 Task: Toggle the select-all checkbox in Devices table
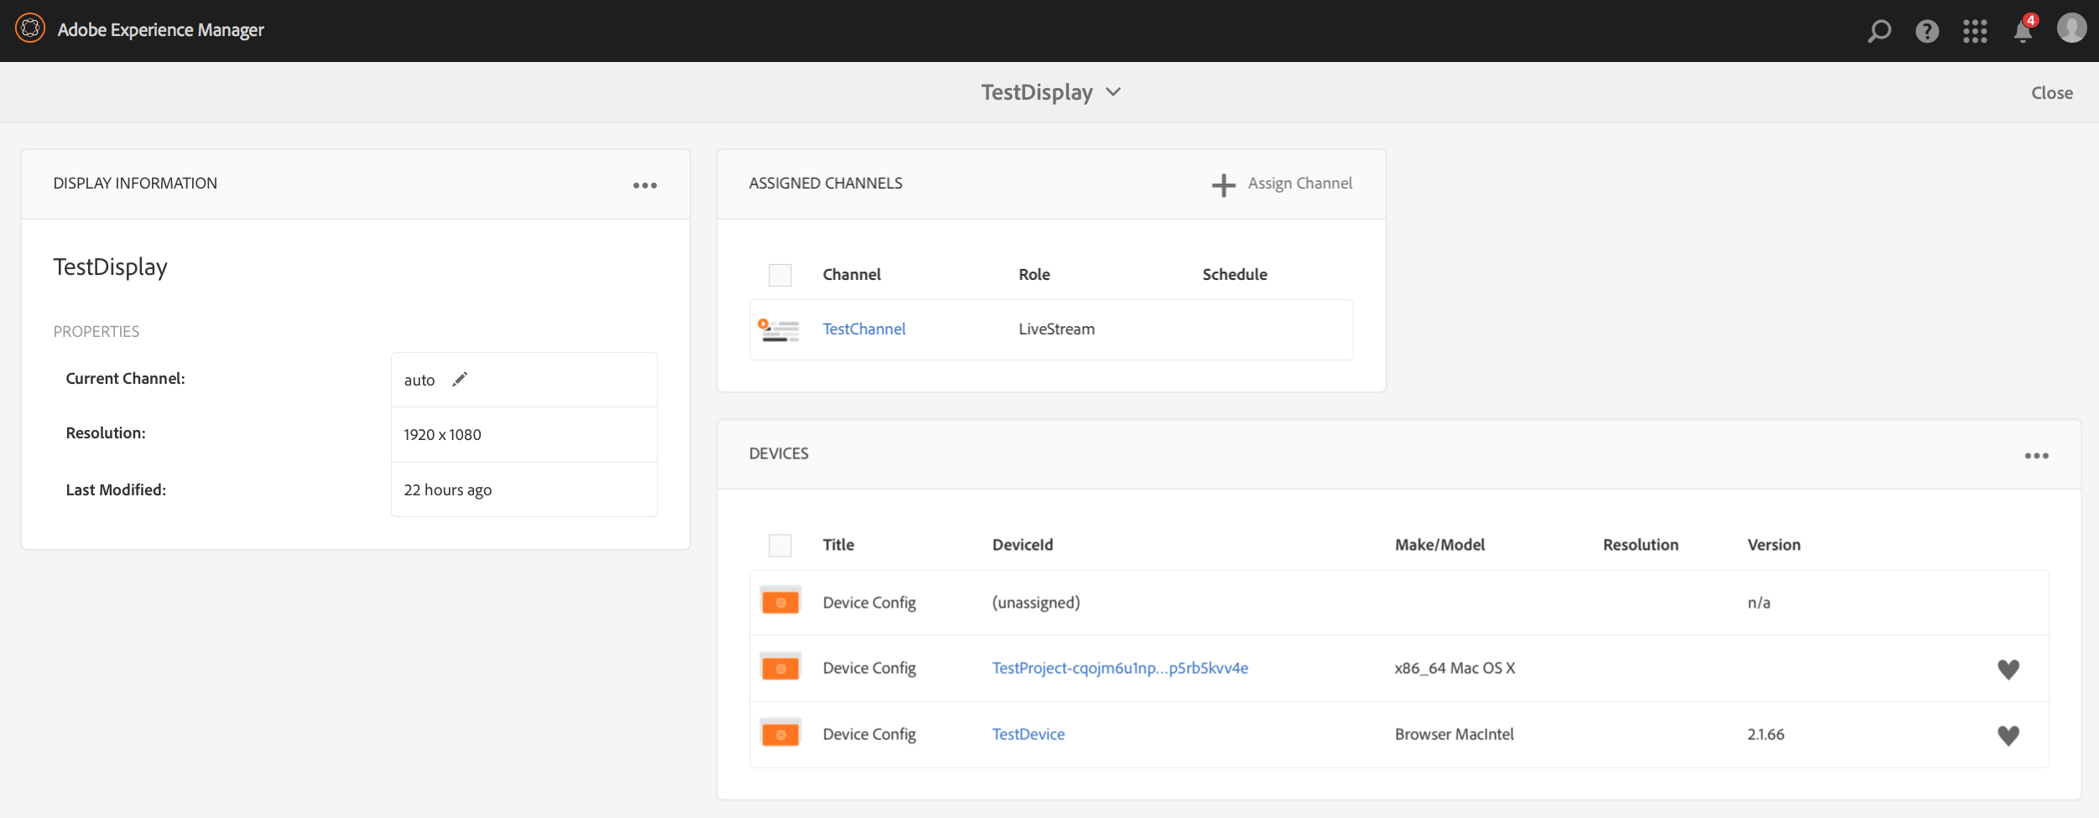tap(780, 546)
